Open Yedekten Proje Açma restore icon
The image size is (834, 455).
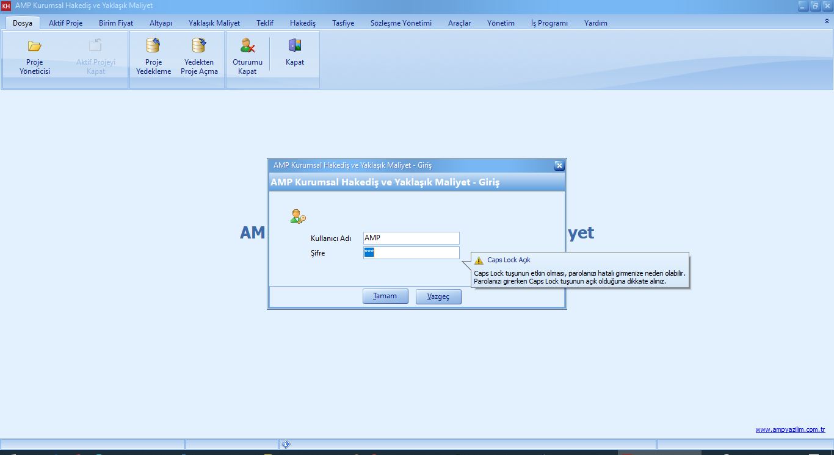click(x=199, y=46)
